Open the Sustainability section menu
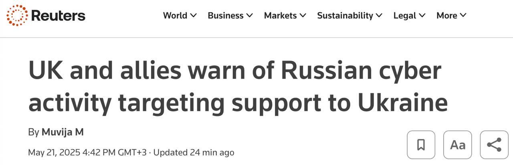The image size is (513, 165). [x=345, y=16]
